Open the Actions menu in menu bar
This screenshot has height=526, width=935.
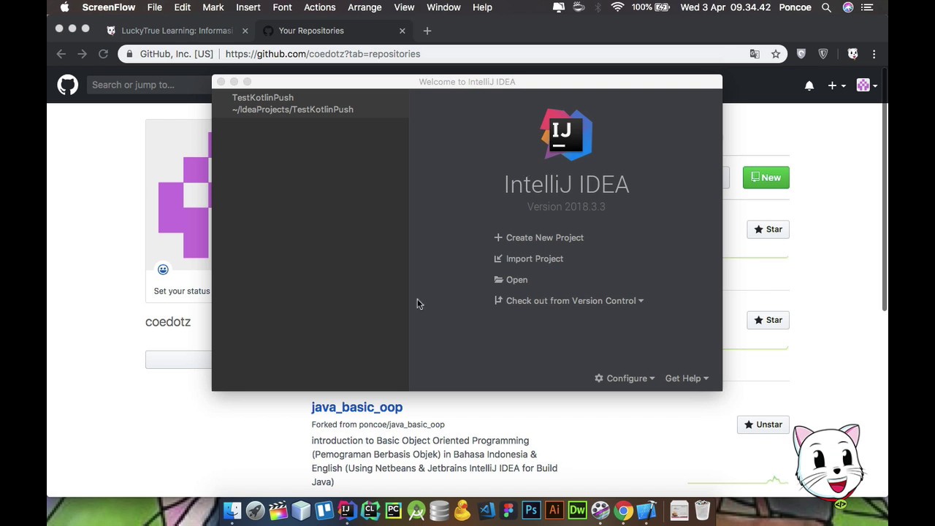[320, 7]
